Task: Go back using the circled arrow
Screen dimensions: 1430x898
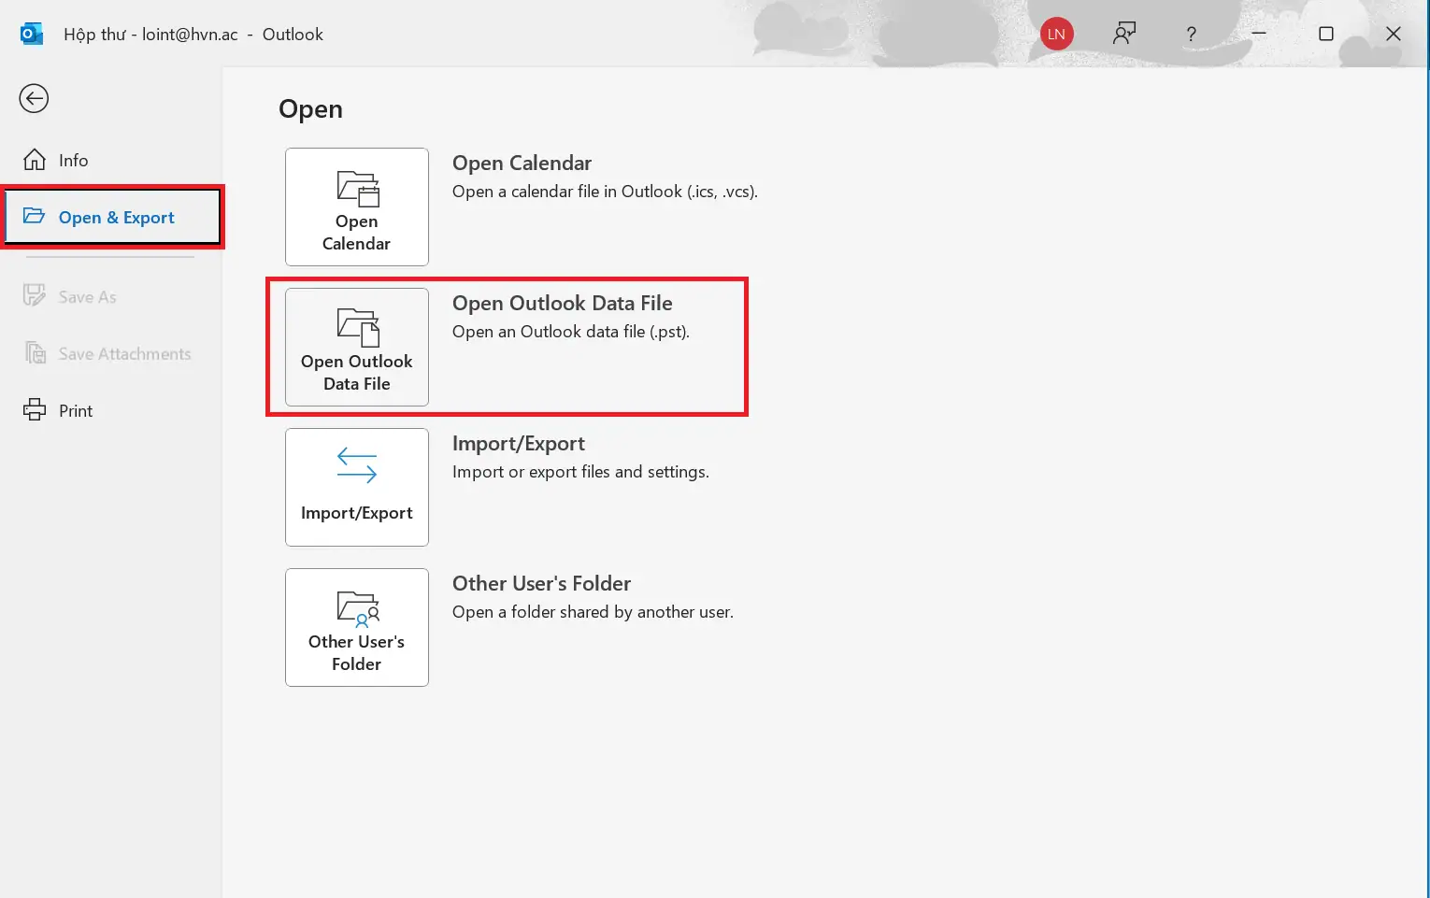Action: pos(34,98)
